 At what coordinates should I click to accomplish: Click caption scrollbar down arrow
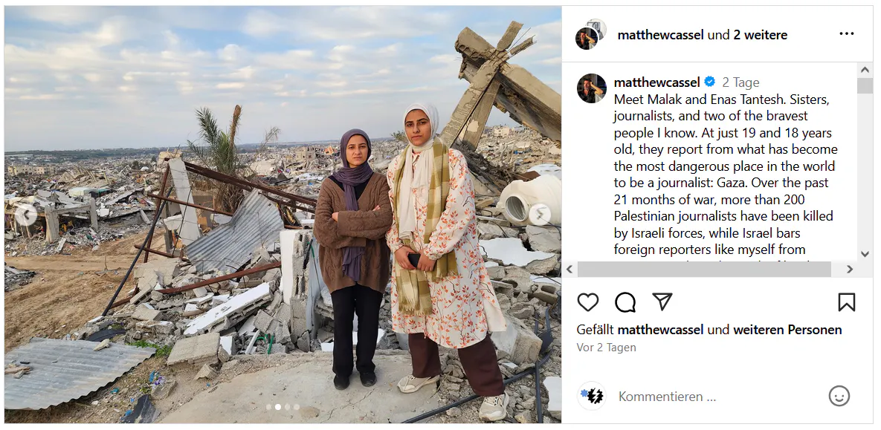[x=865, y=254]
